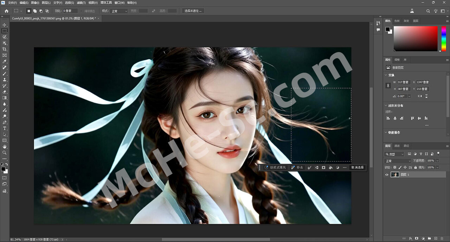Select the Crop tool in the toolbar

[5, 49]
